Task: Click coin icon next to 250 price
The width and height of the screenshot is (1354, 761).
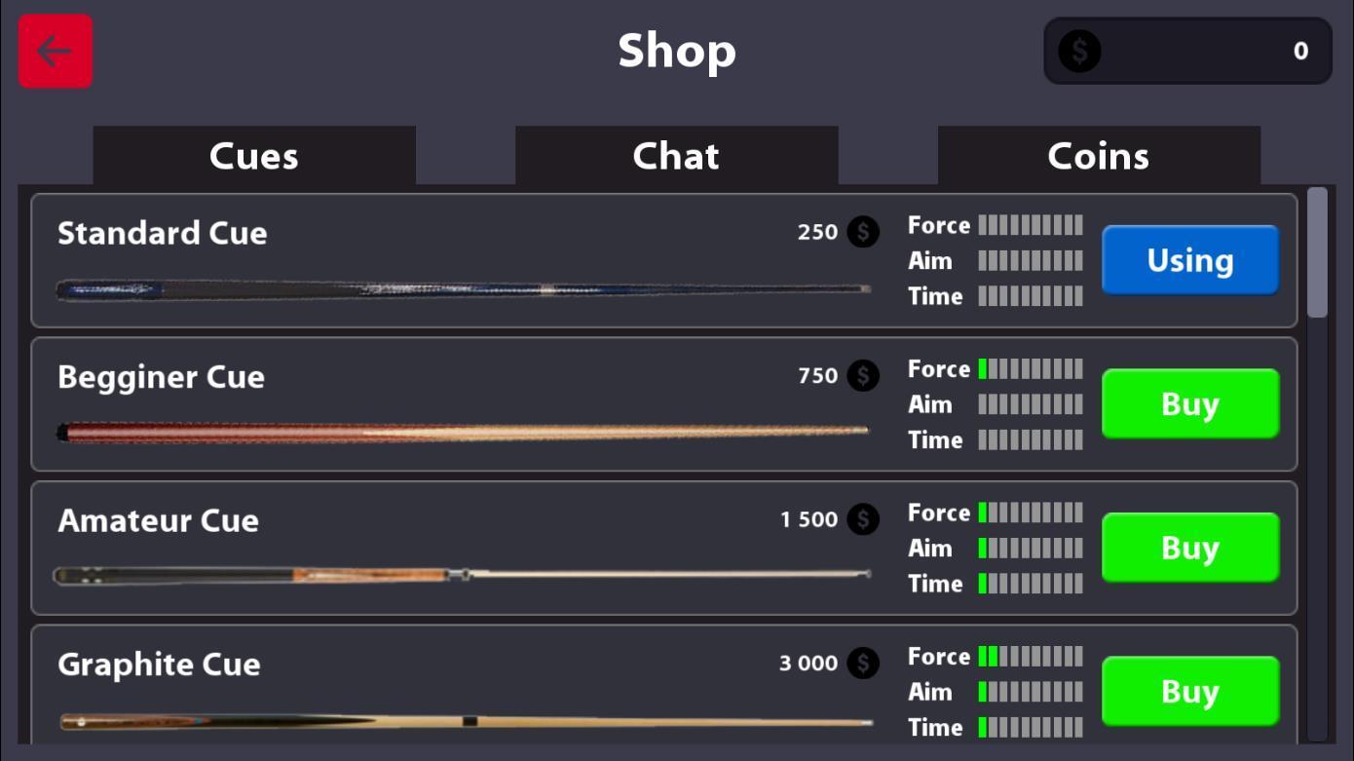Action: 862,232
